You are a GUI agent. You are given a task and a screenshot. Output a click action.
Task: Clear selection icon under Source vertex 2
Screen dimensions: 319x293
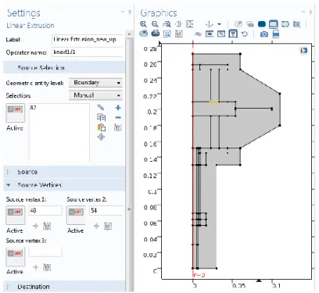point(108,226)
